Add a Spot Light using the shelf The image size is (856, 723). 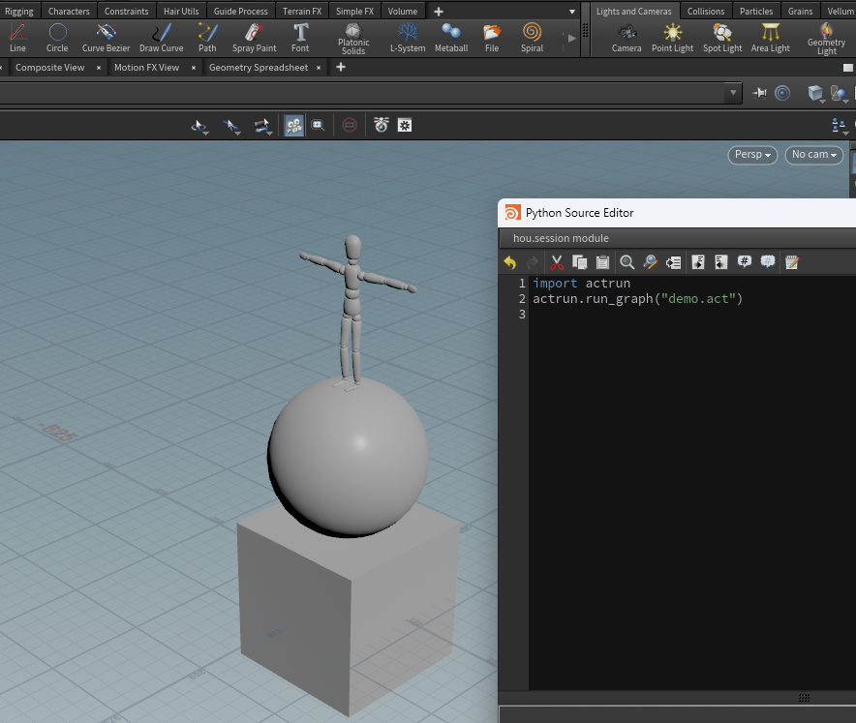point(722,37)
